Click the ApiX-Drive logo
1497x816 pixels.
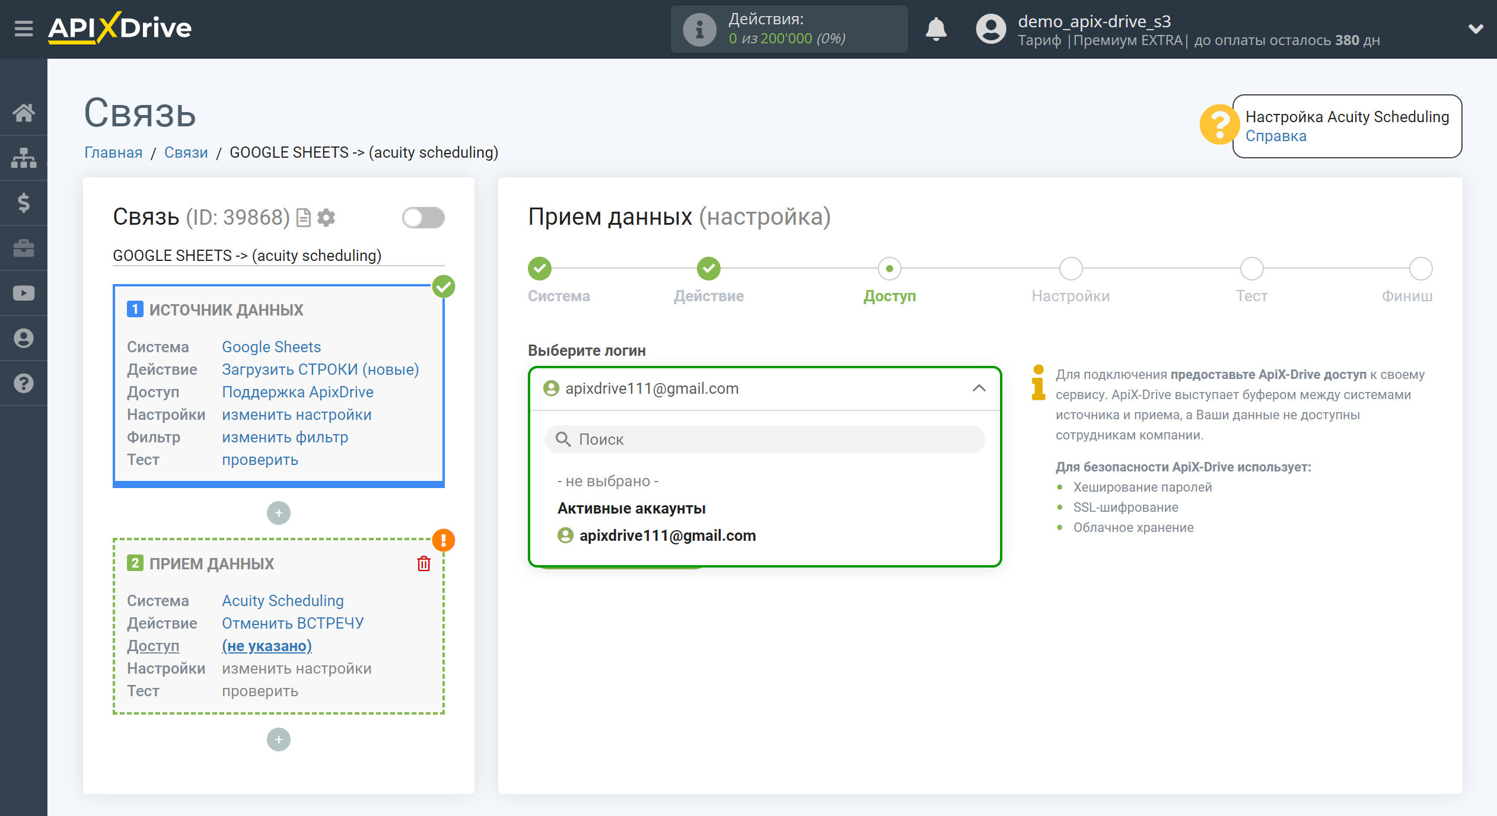tap(120, 28)
